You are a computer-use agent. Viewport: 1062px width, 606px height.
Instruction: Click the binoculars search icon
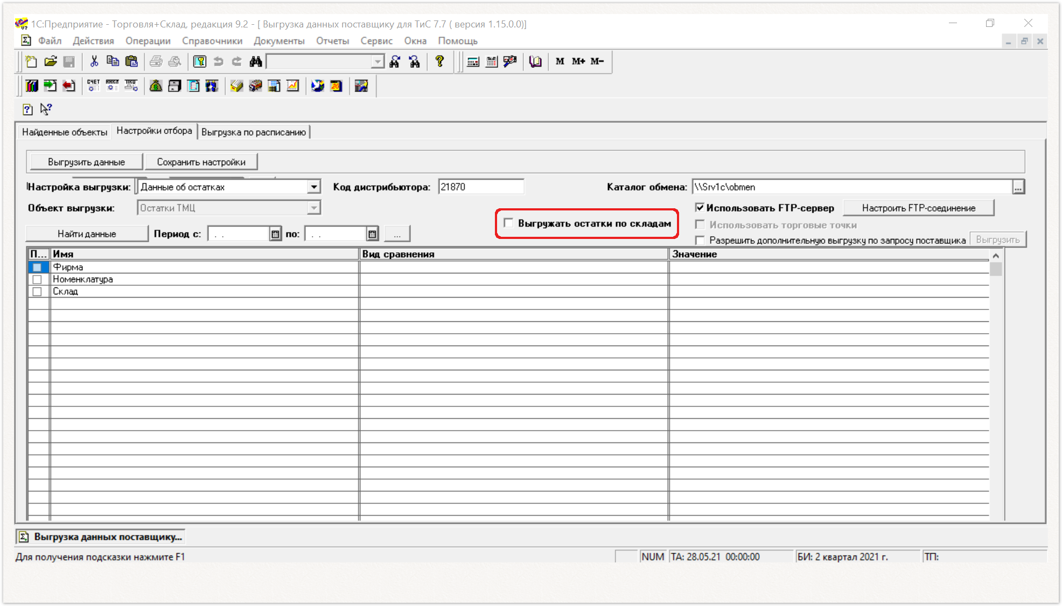pos(256,61)
